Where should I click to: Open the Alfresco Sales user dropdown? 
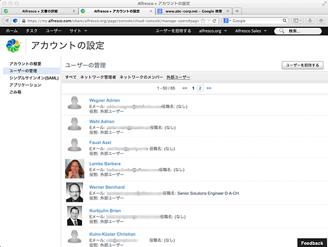(253, 31)
